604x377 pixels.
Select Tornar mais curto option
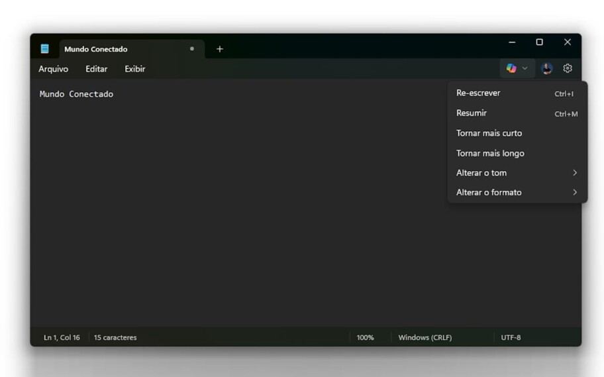click(x=517, y=133)
